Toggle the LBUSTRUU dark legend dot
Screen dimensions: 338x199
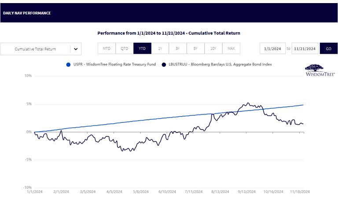tap(164, 64)
